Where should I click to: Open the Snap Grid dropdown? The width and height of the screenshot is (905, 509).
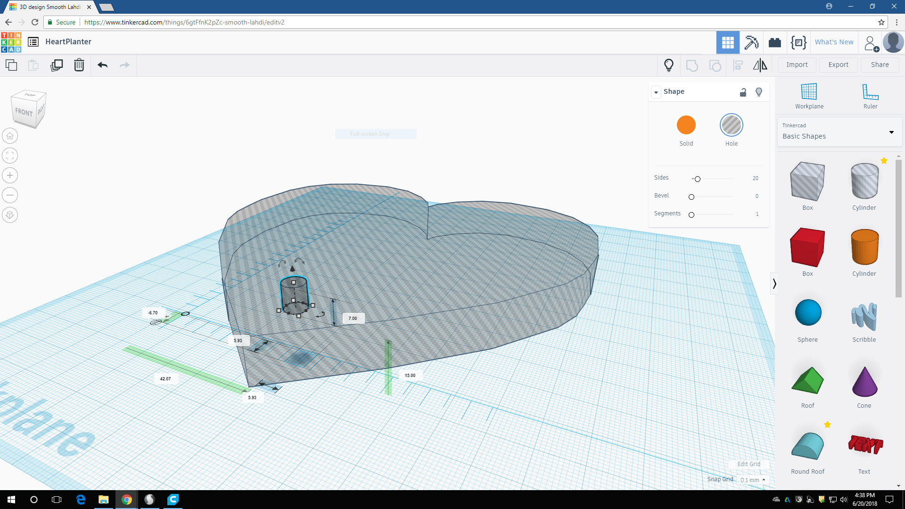point(753,480)
